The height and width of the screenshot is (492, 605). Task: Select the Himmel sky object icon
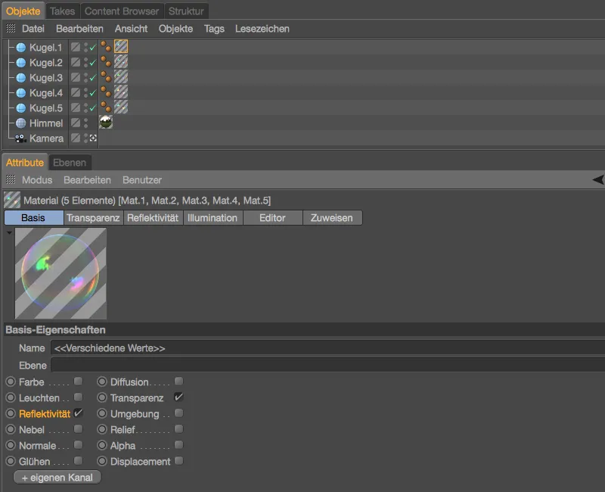pos(21,123)
